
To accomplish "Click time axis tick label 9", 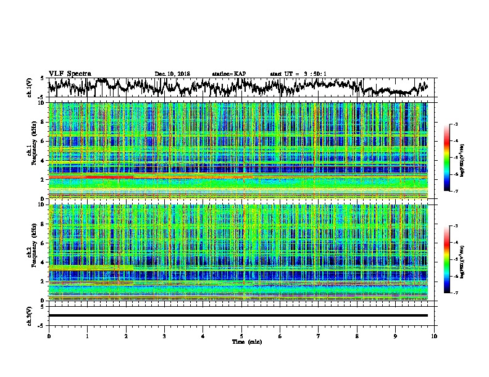I will (x=395, y=336).
